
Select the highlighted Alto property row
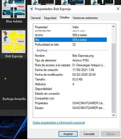click(71, 40)
